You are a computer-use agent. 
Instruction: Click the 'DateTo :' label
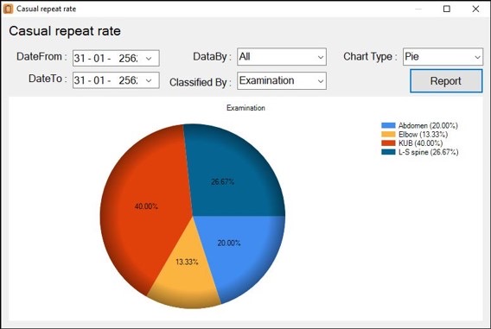(48, 79)
